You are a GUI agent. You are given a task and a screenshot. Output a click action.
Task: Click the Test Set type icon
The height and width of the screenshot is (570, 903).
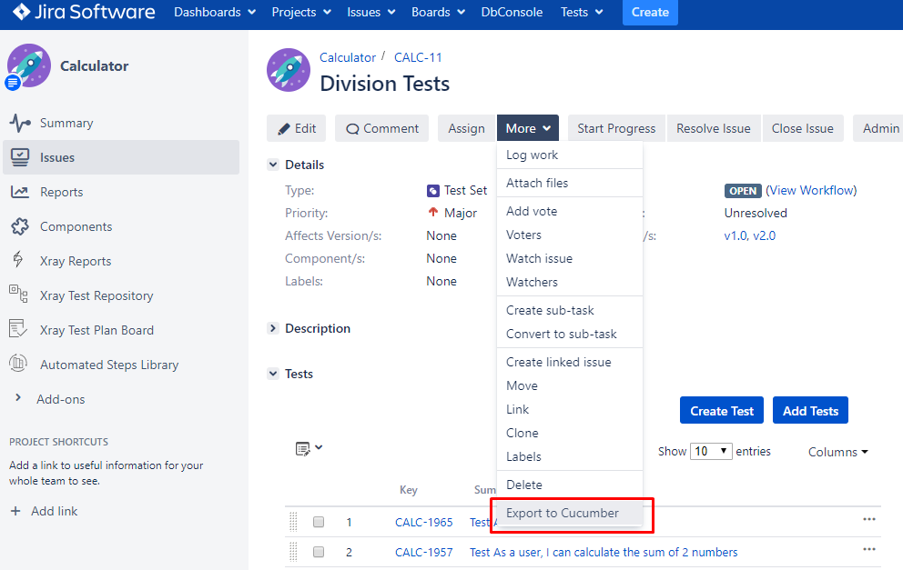tap(433, 190)
